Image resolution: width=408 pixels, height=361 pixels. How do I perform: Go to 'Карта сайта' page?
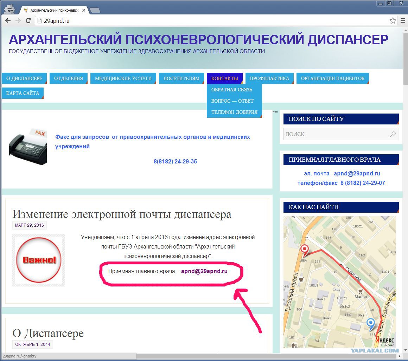click(23, 93)
